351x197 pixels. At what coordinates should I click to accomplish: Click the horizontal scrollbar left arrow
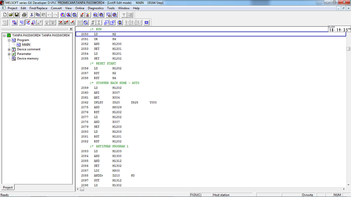[78, 189]
